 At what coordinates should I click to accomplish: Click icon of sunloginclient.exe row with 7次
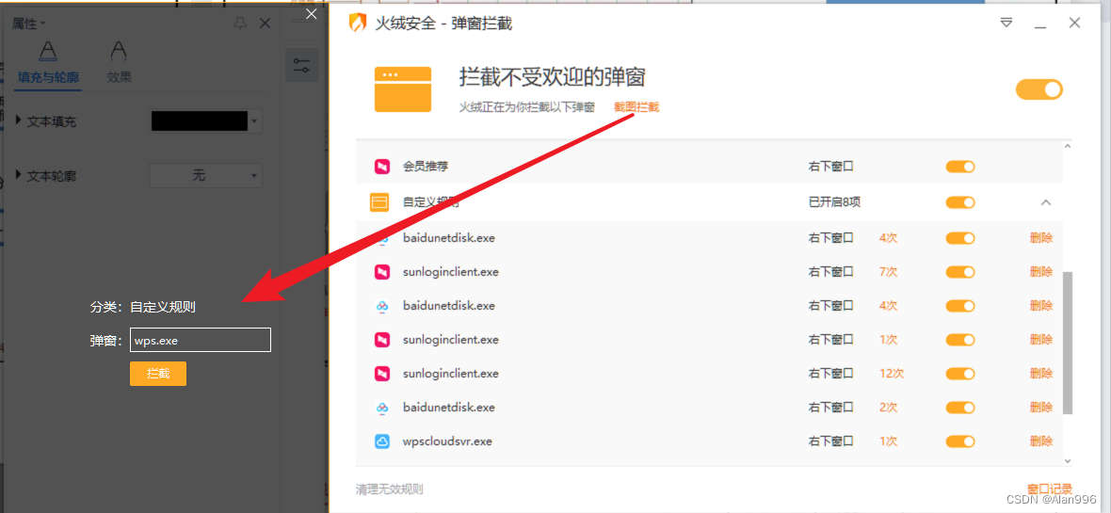point(382,271)
